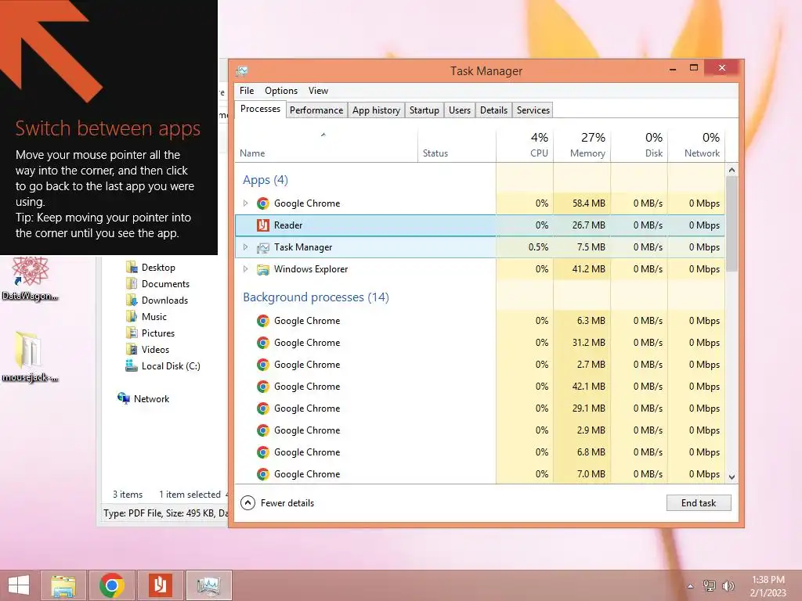Click scroll up arrow in process list
Image resolution: width=802 pixels, height=601 pixels.
(x=732, y=170)
